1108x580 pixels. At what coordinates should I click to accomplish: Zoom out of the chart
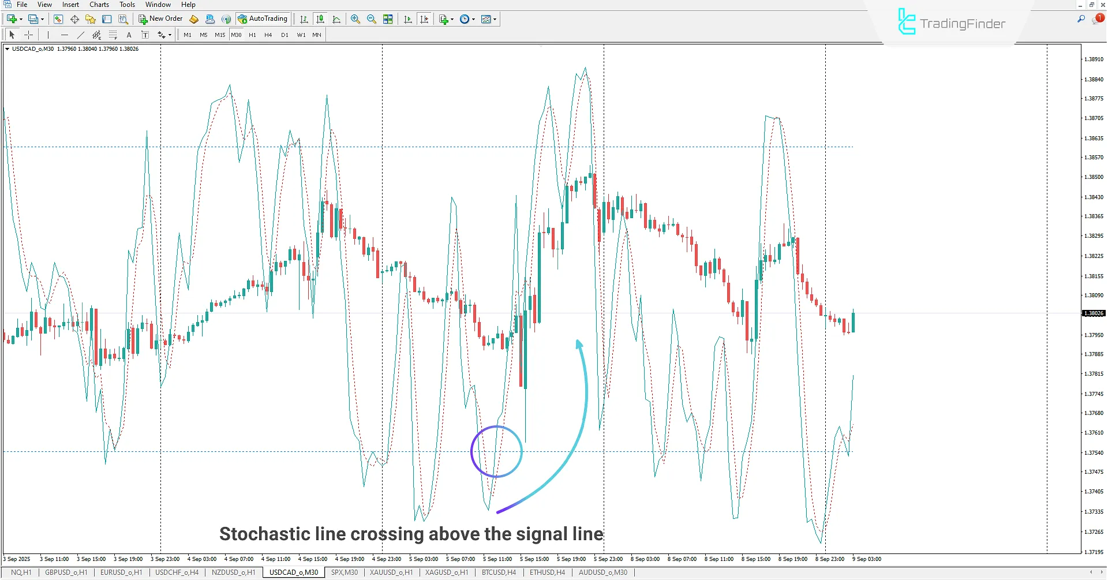371,18
